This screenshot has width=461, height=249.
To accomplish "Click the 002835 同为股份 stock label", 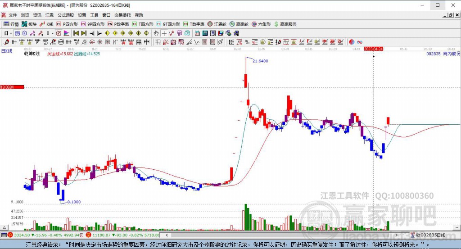I will [x=443, y=54].
